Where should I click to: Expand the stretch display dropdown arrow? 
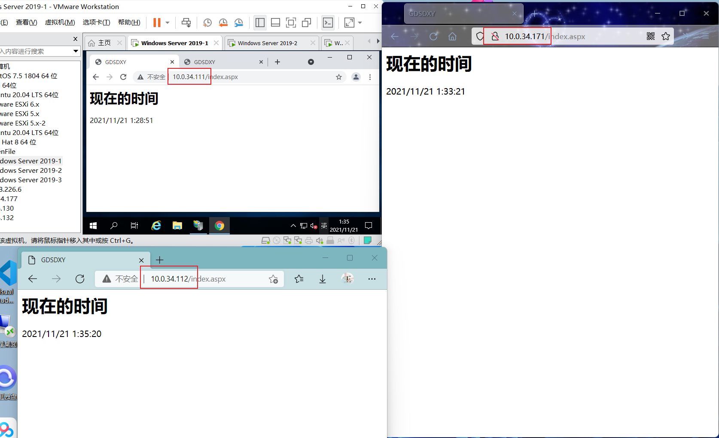[360, 23]
